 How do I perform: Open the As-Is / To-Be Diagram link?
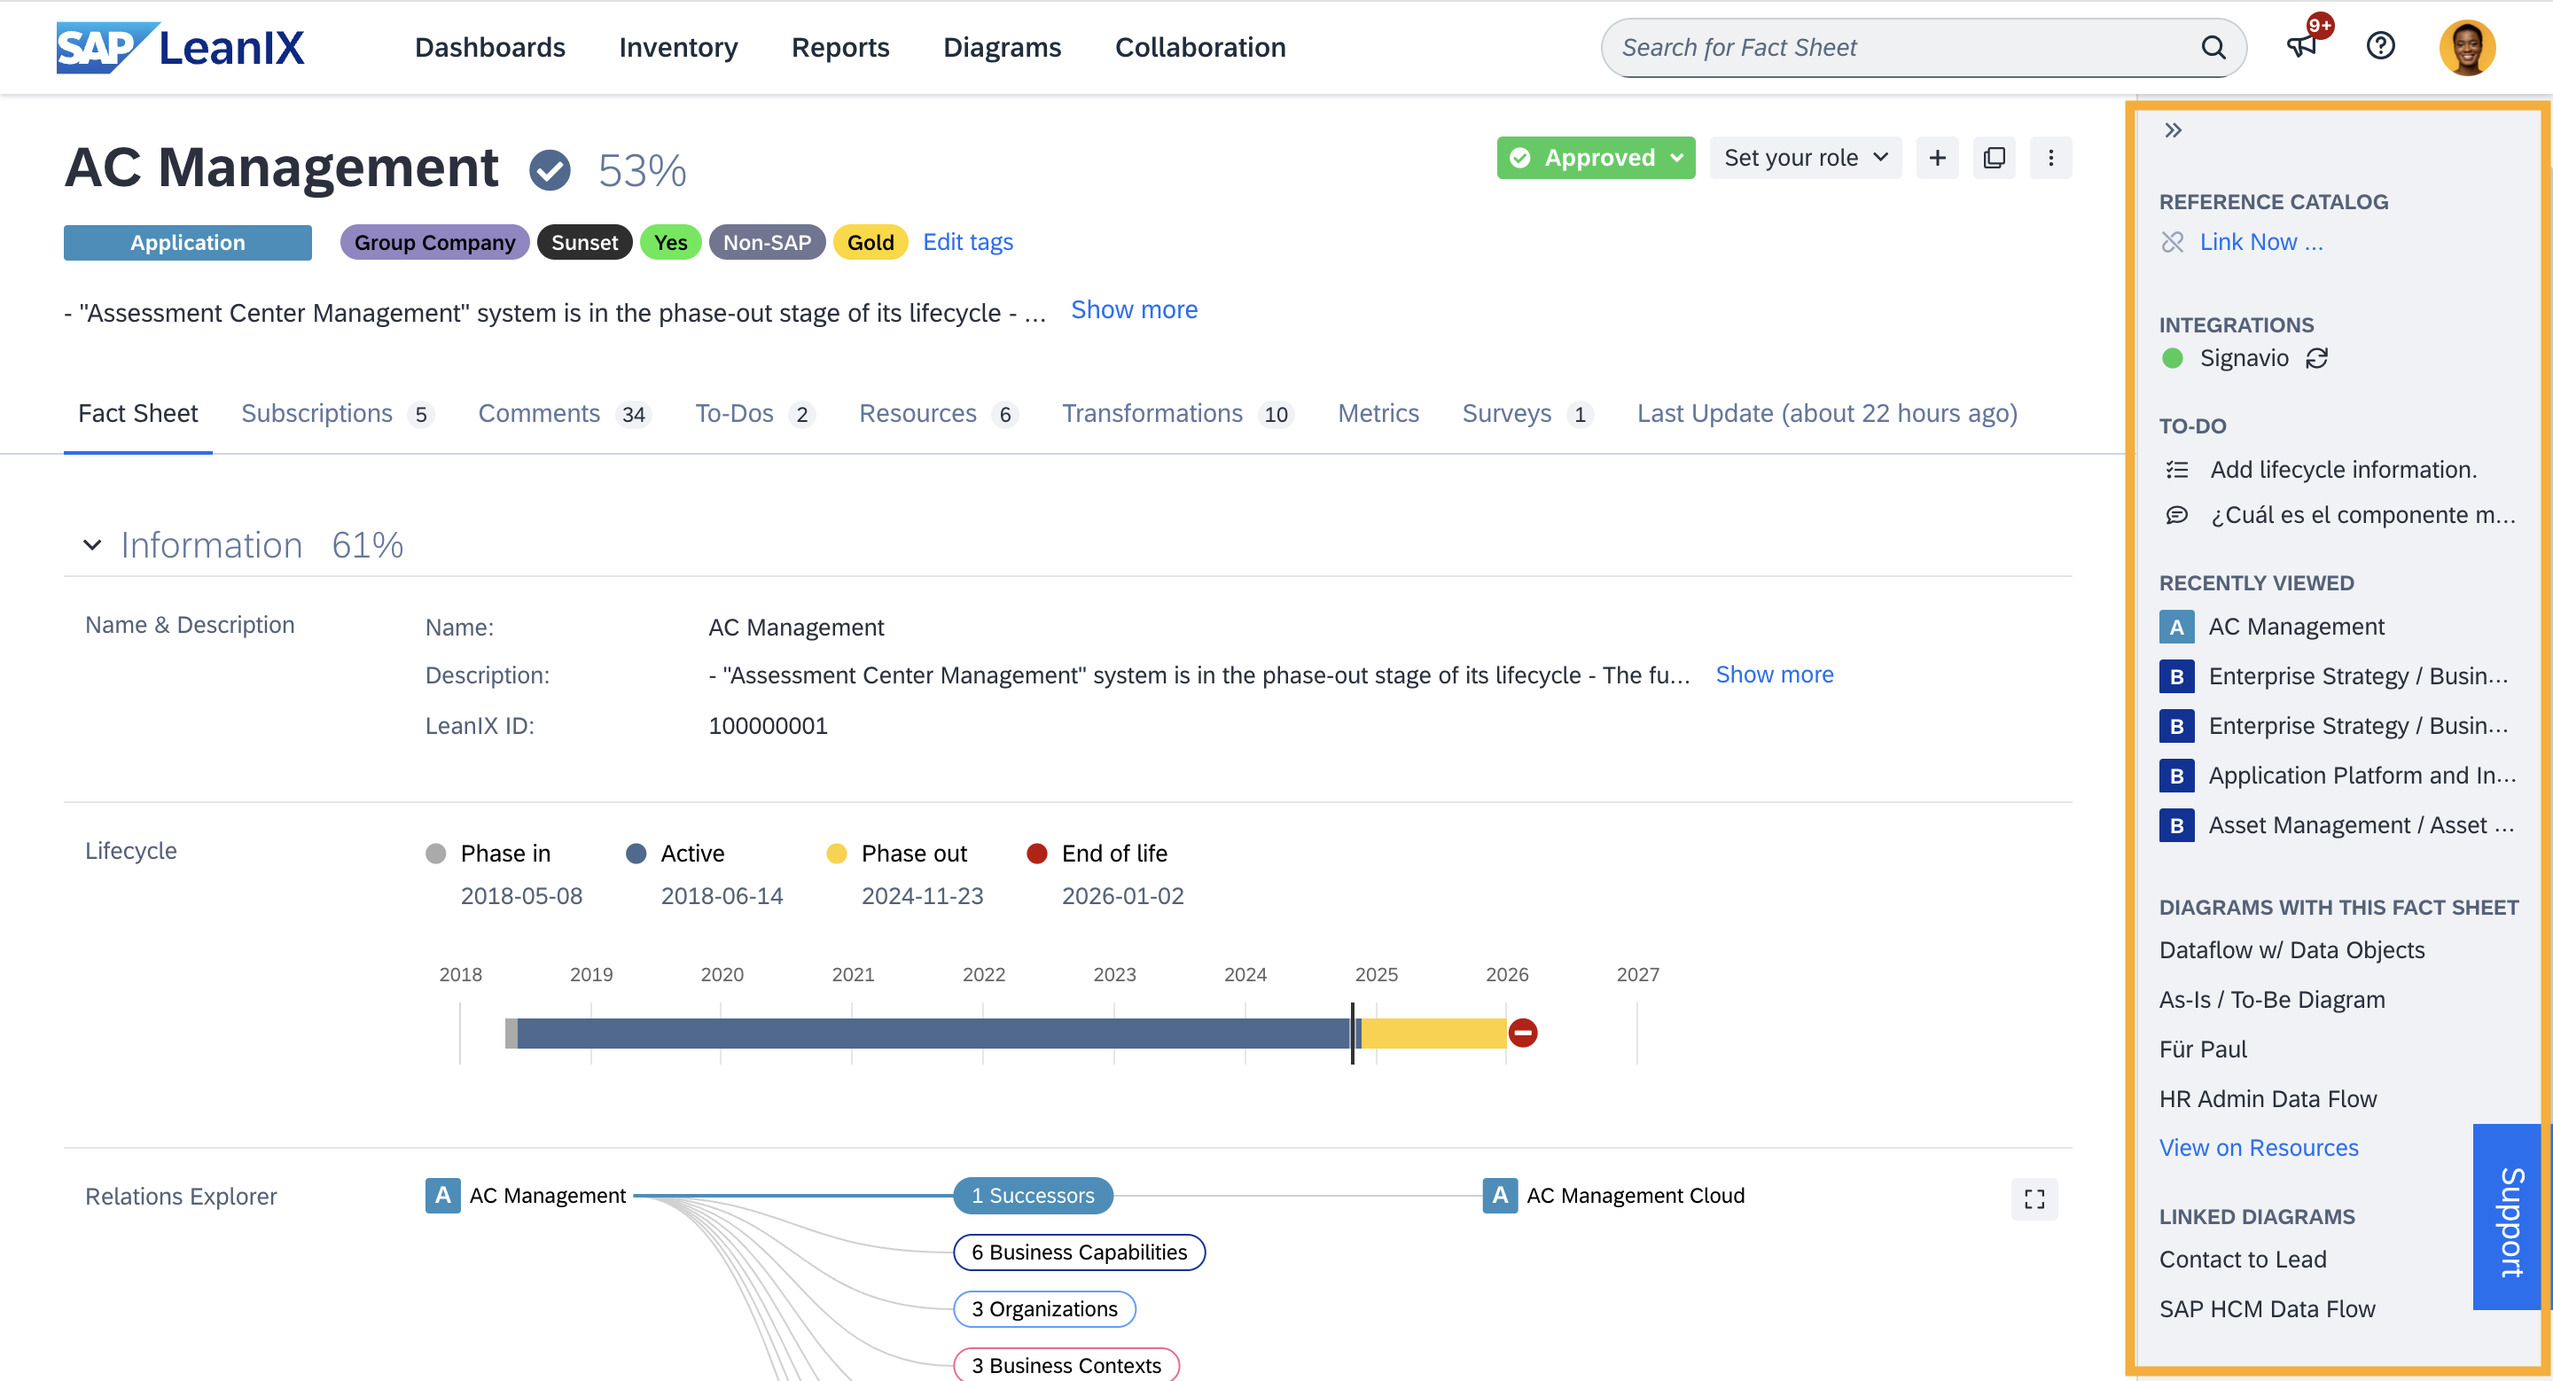click(2270, 998)
